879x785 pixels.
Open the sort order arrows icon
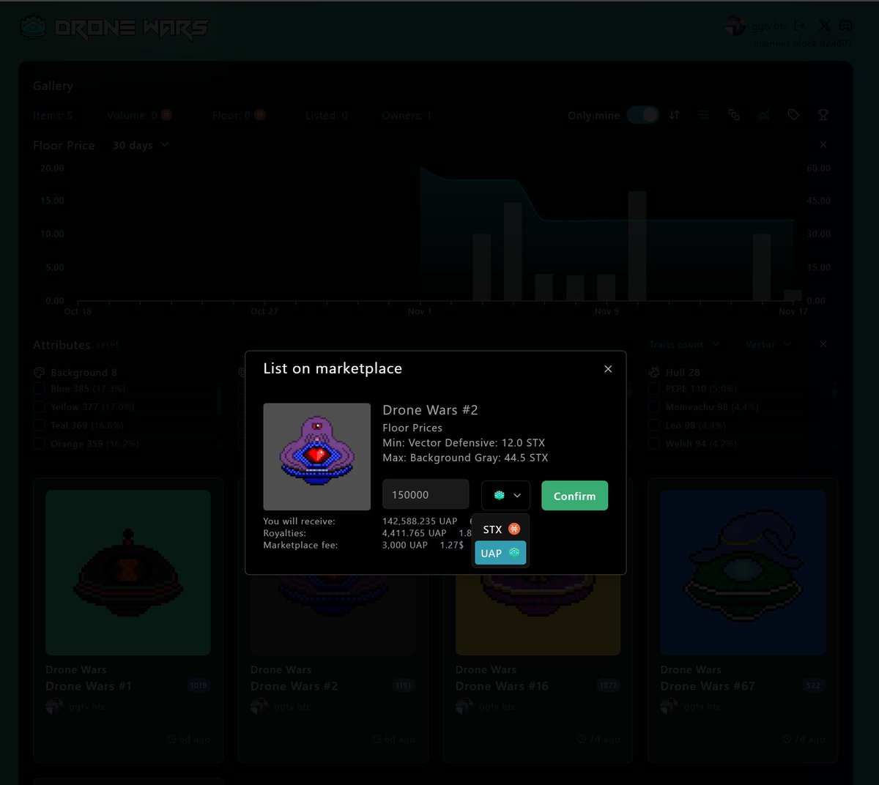pyautogui.click(x=674, y=115)
